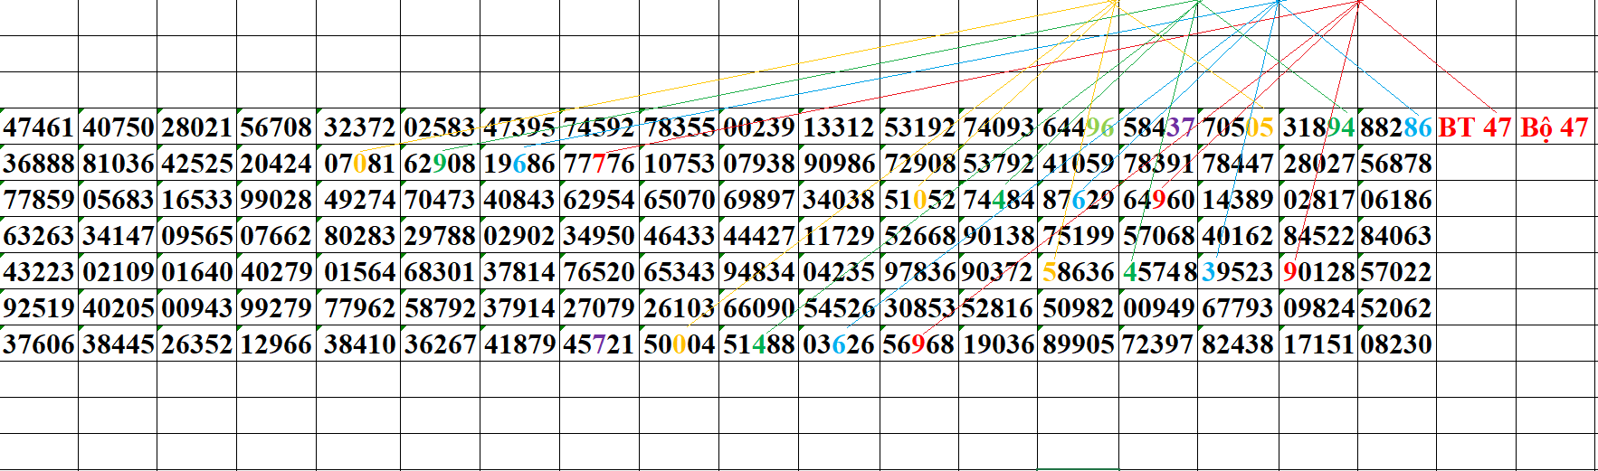This screenshot has height=471, width=1598.
Task: Click the cell with value 88286
Action: point(1396,127)
